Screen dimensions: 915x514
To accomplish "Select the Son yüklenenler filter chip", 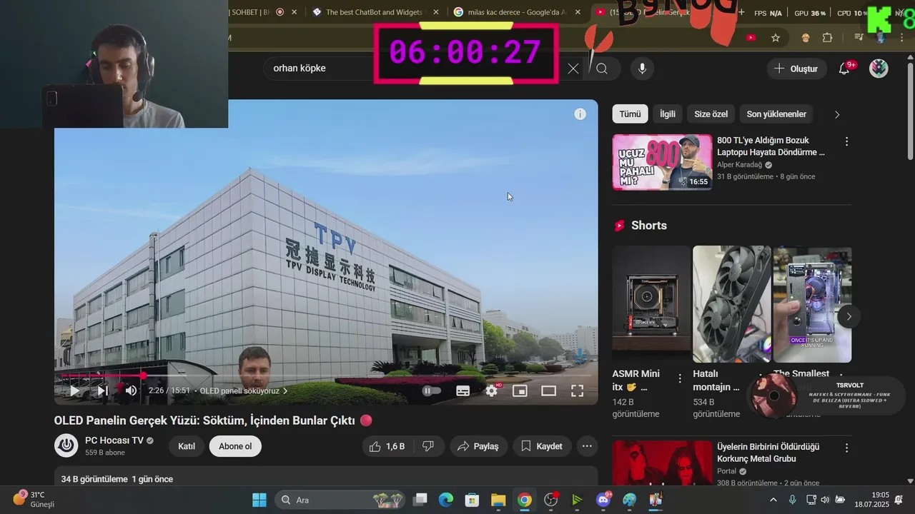I will [776, 114].
